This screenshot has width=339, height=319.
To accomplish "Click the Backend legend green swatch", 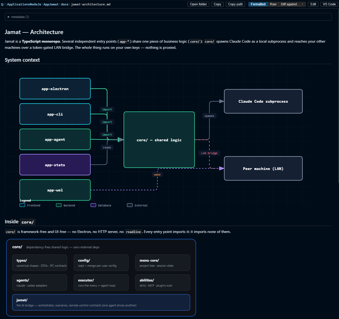I will tap(59, 205).
